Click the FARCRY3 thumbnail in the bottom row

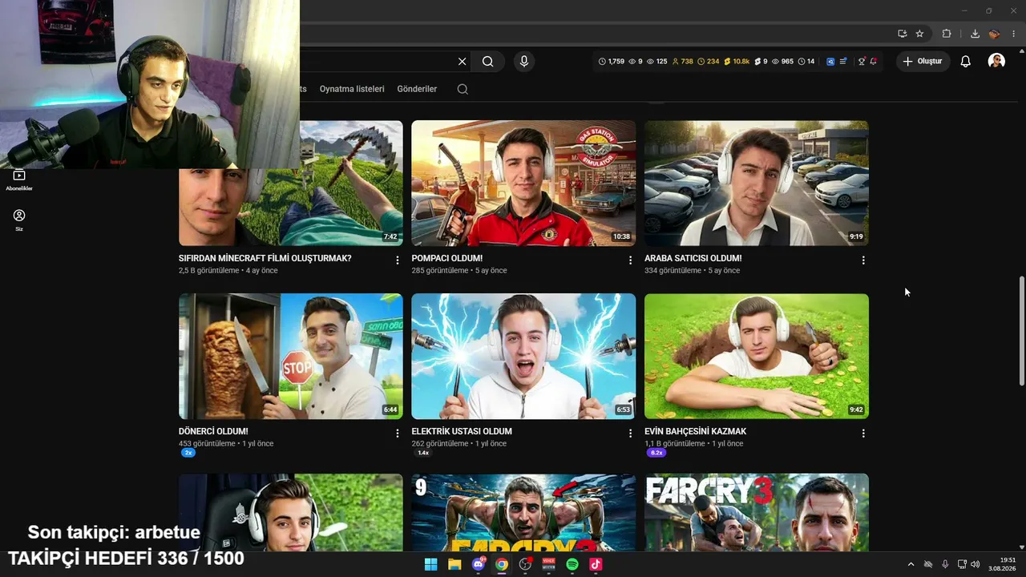(x=757, y=513)
